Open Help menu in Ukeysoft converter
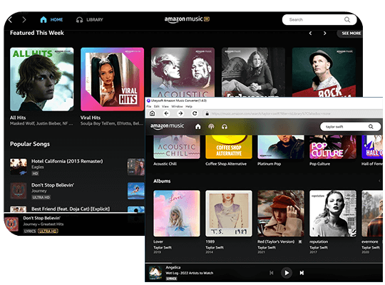Viewport: 385px width, 285px height. click(189, 106)
